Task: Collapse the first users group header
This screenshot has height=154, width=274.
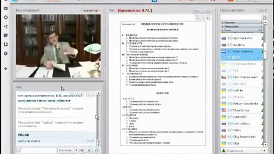Action: coord(242,23)
